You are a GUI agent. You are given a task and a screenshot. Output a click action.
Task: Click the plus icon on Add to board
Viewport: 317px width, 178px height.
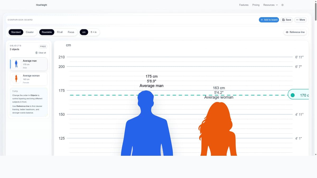coord(262,20)
